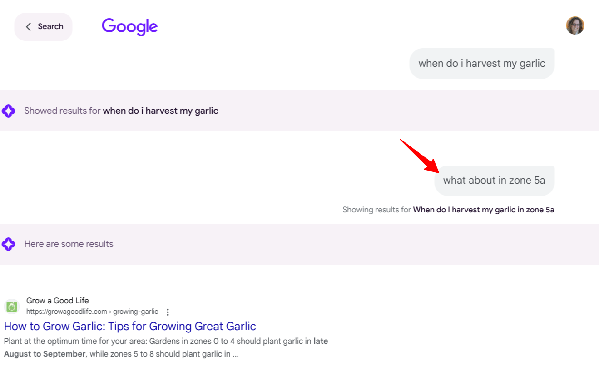Click the 'Grow a Good Life' site name
This screenshot has height=367, width=599.
click(x=58, y=301)
